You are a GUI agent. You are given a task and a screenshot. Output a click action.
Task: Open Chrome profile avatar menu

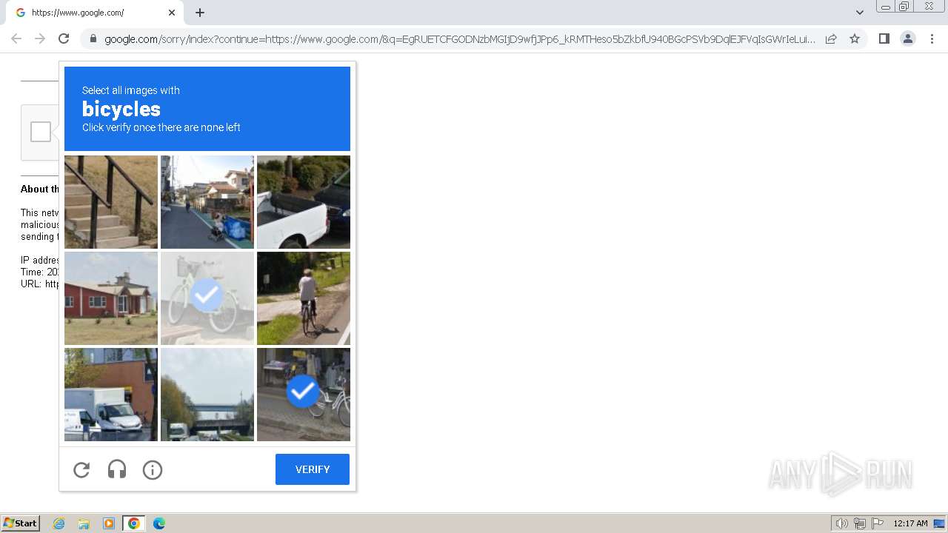point(908,38)
